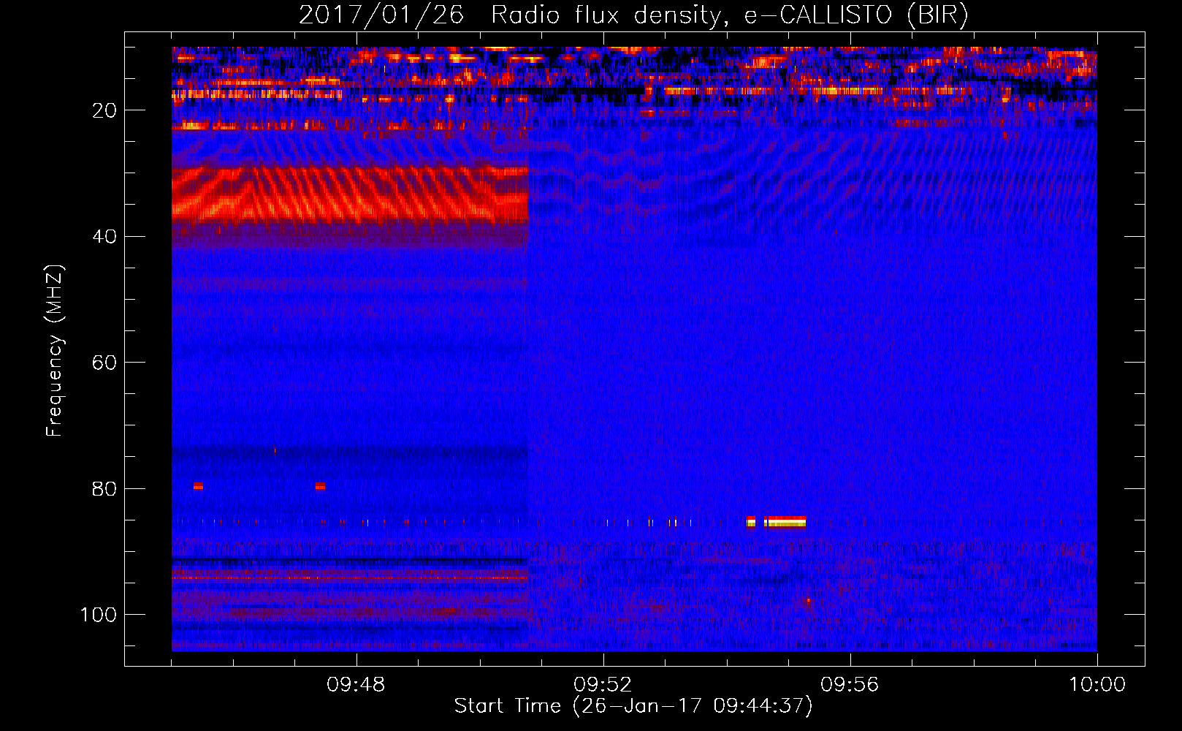Select the 'Frequency (MHZ)' axis title
The image size is (1182, 731).
tap(55, 351)
